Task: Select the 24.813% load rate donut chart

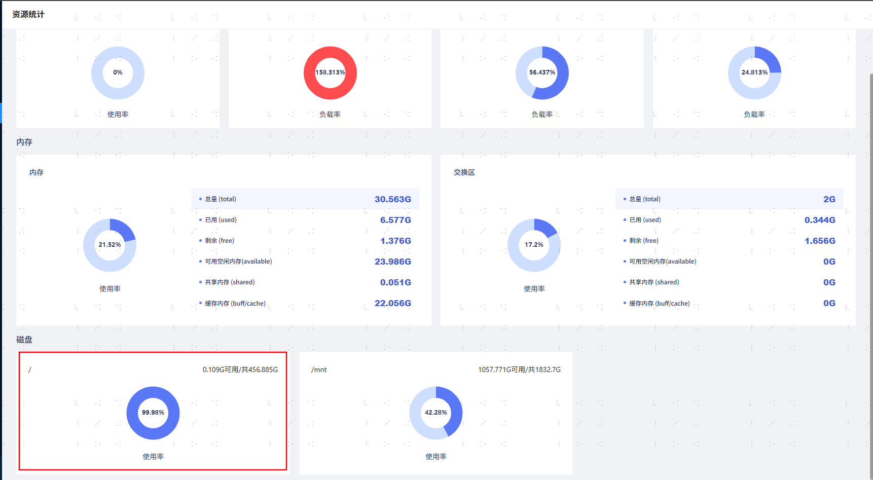Action: [x=754, y=73]
